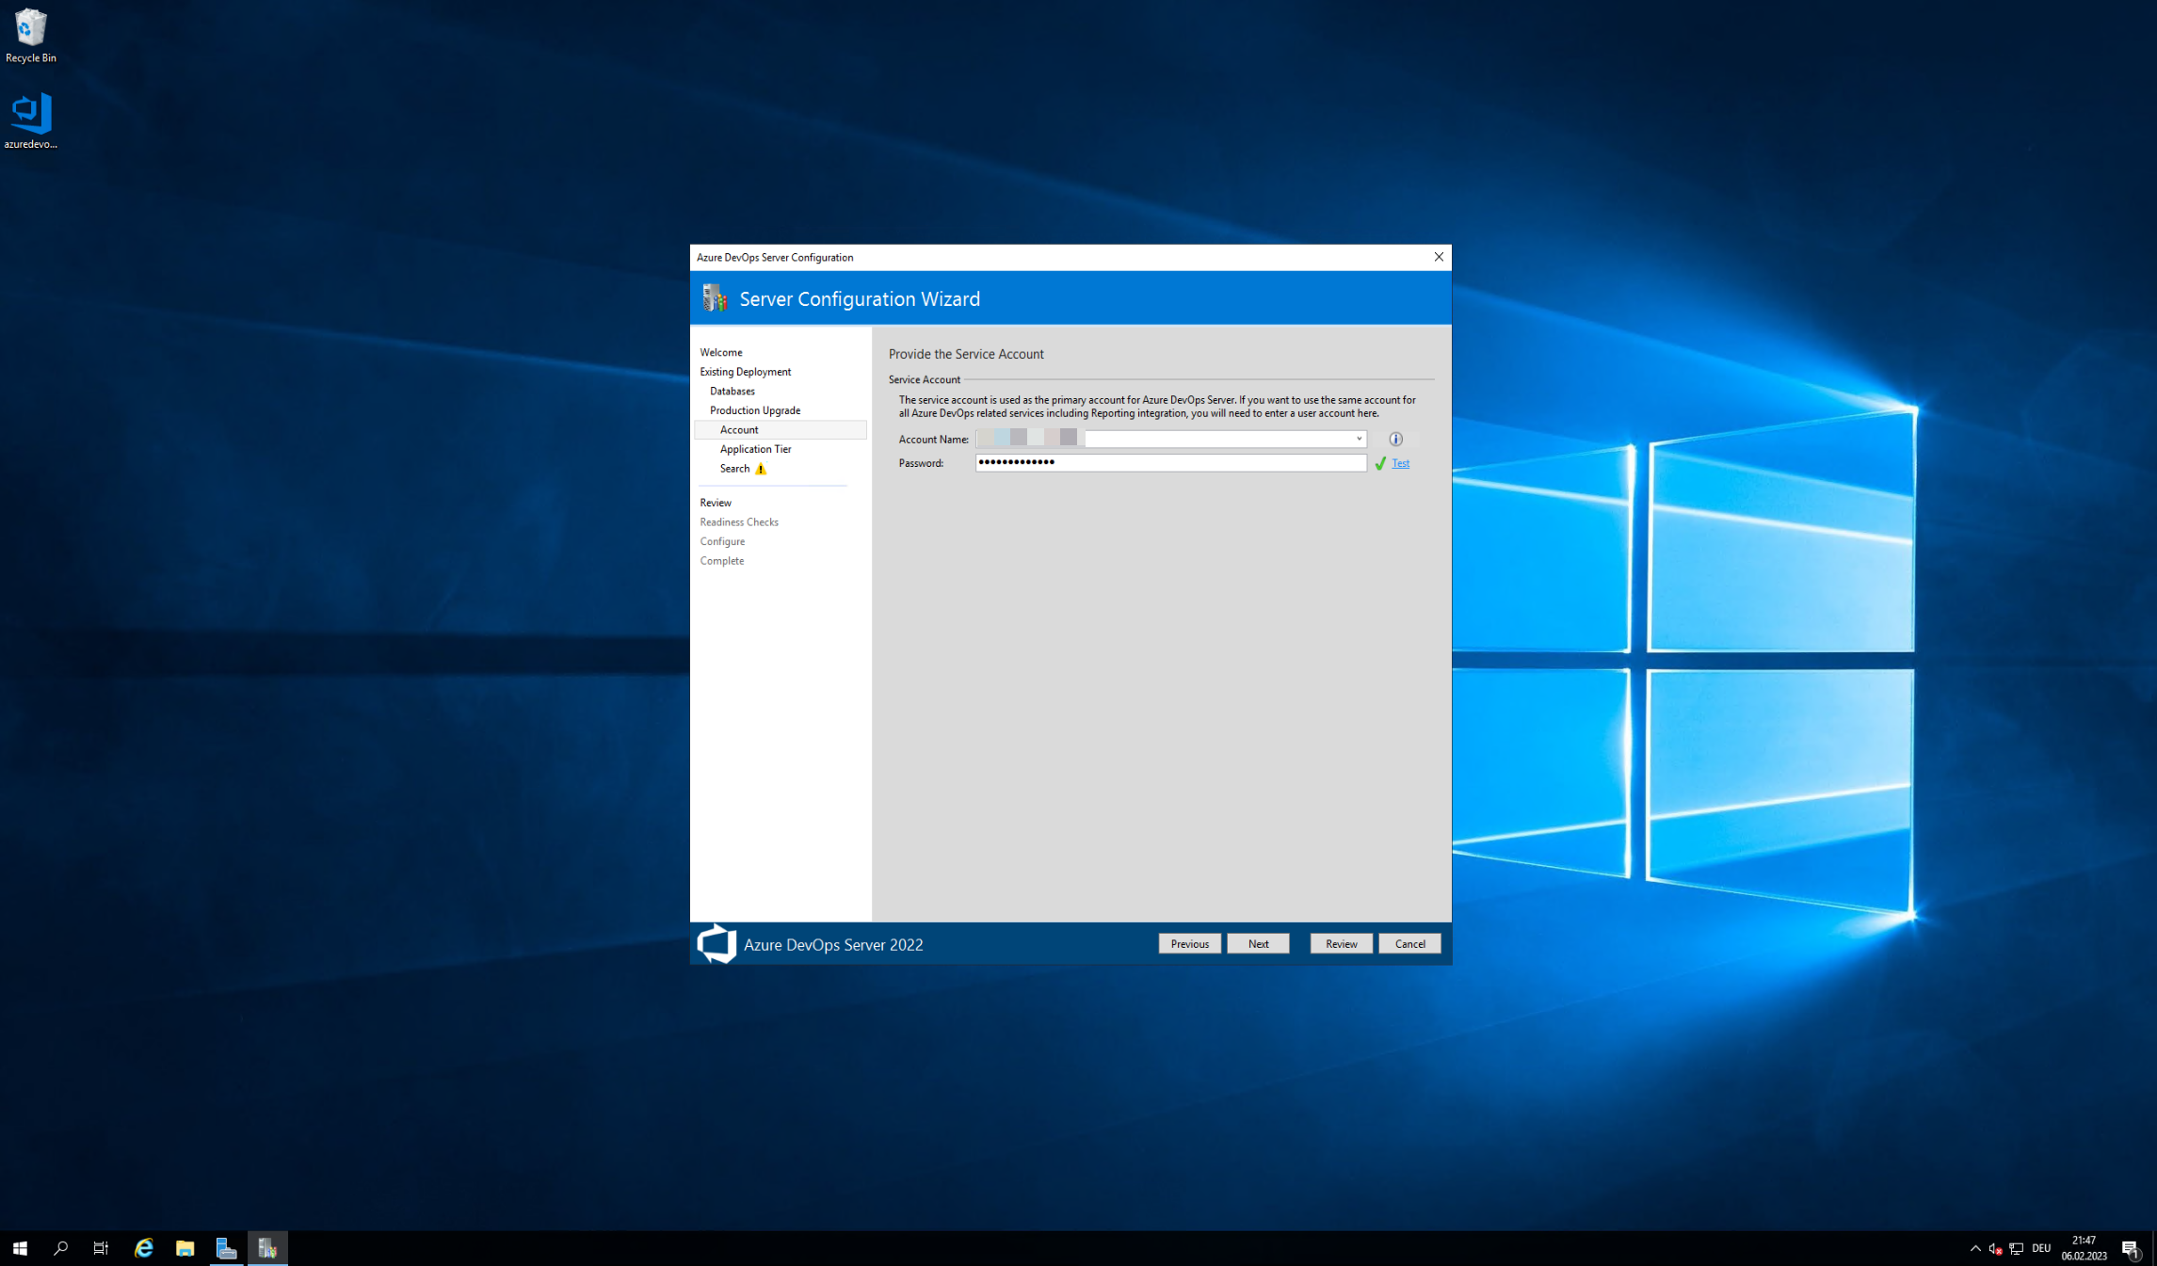Open Server Manager taskbar icon
This screenshot has width=2157, height=1266.
click(226, 1248)
